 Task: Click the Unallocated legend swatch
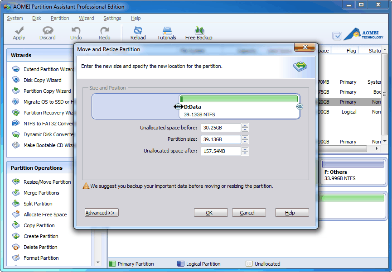point(249,264)
